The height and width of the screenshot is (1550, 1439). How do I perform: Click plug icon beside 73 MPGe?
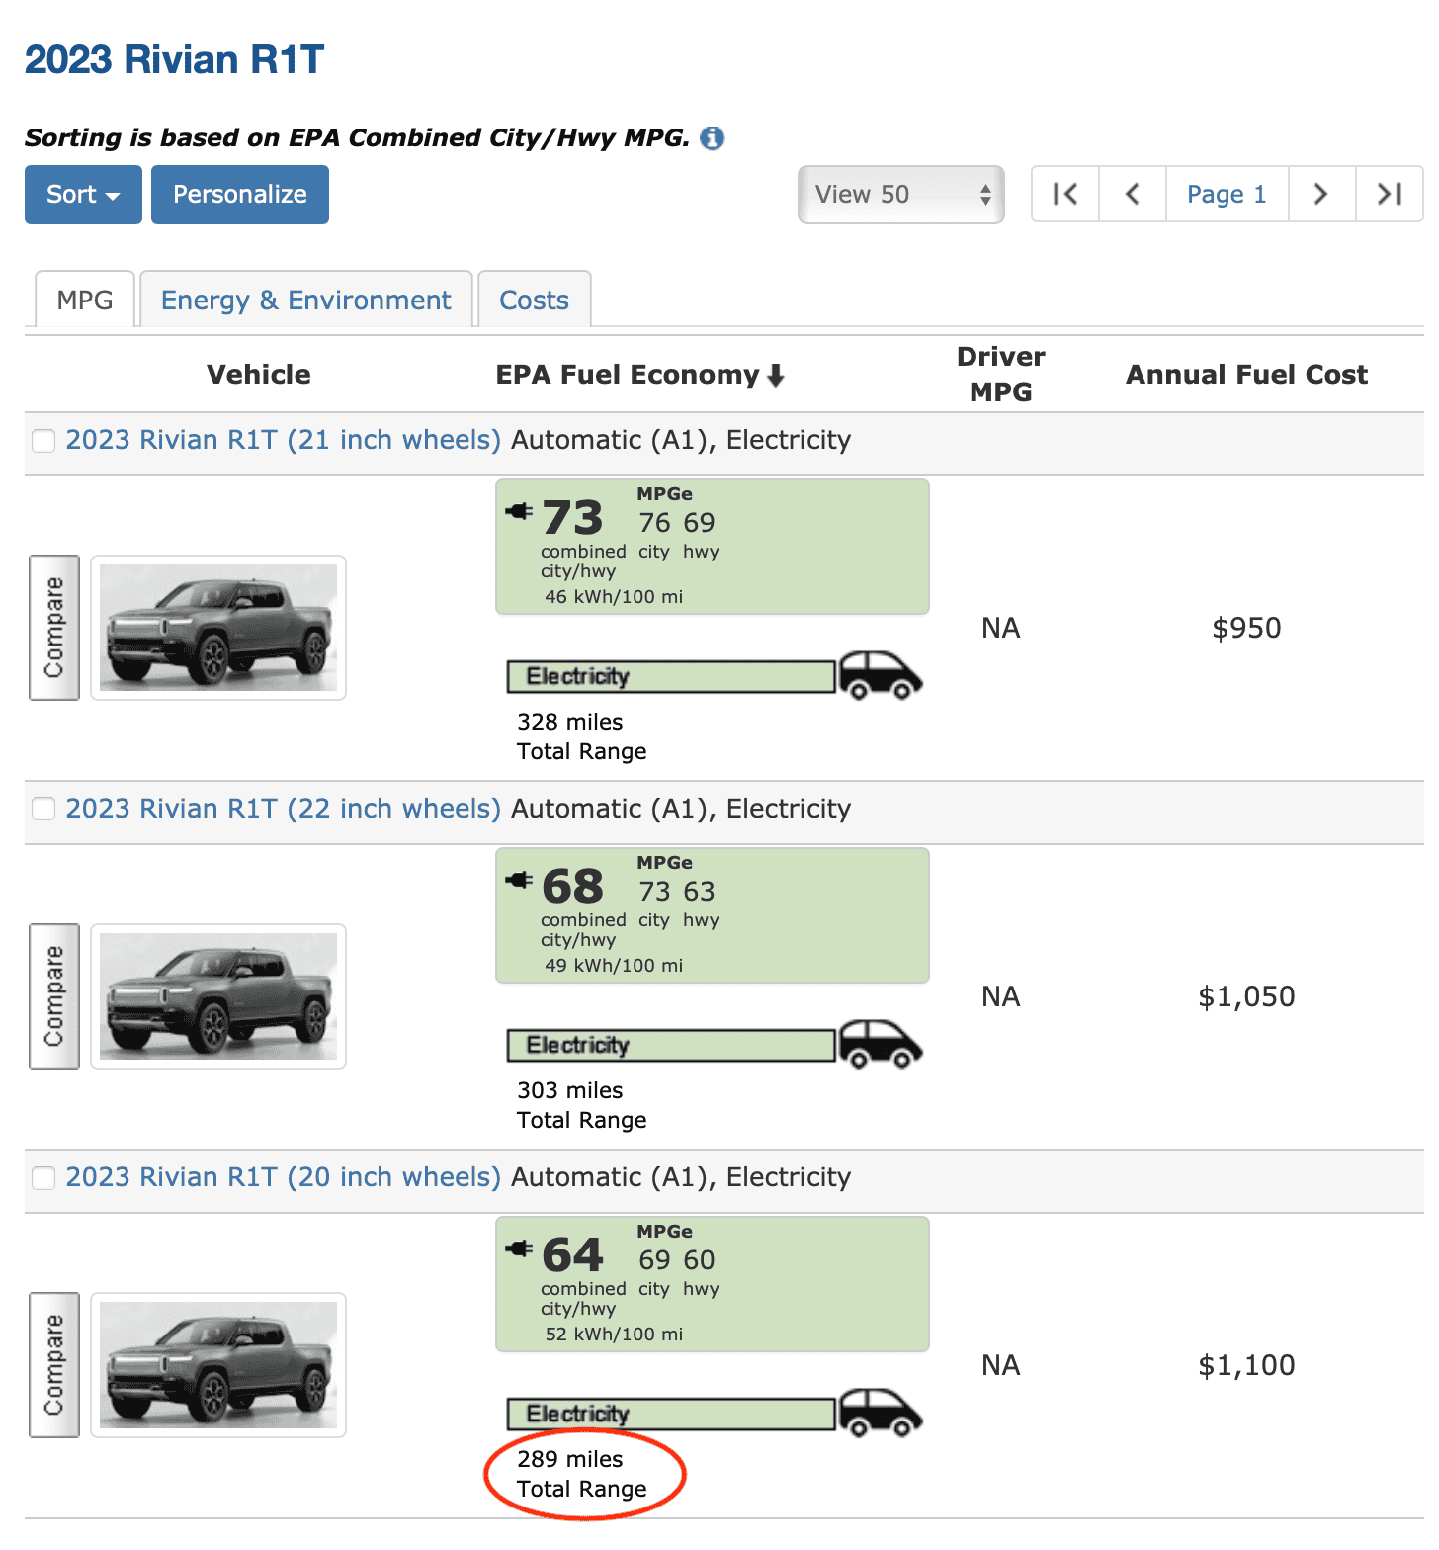(x=519, y=511)
